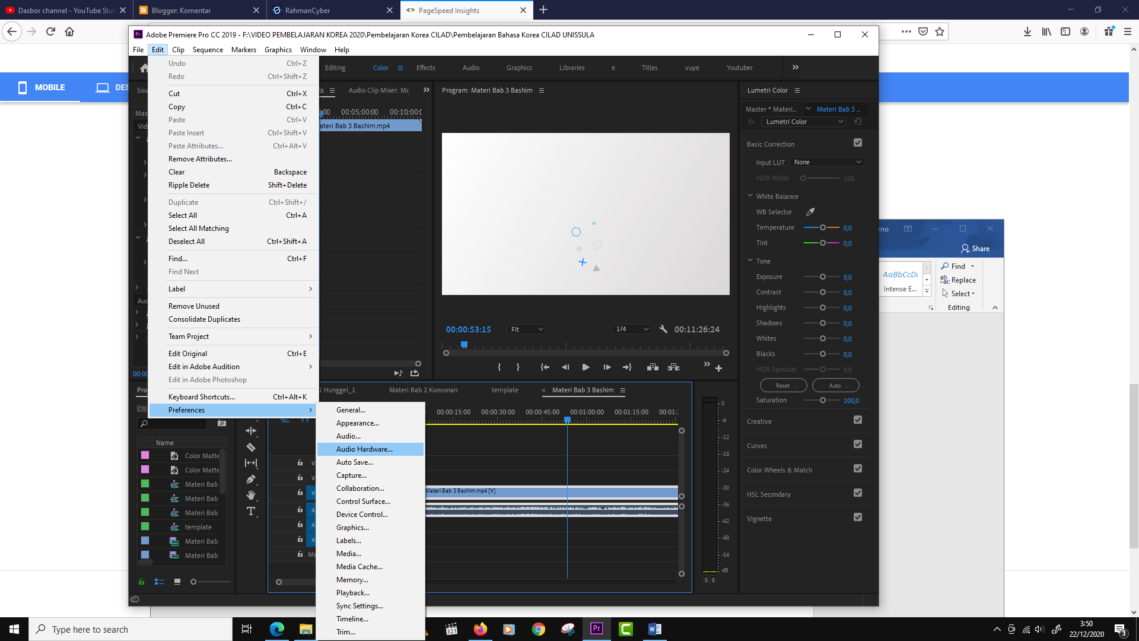The image size is (1139, 641).
Task: Select the WB Selector eyedropper
Action: [x=810, y=212]
